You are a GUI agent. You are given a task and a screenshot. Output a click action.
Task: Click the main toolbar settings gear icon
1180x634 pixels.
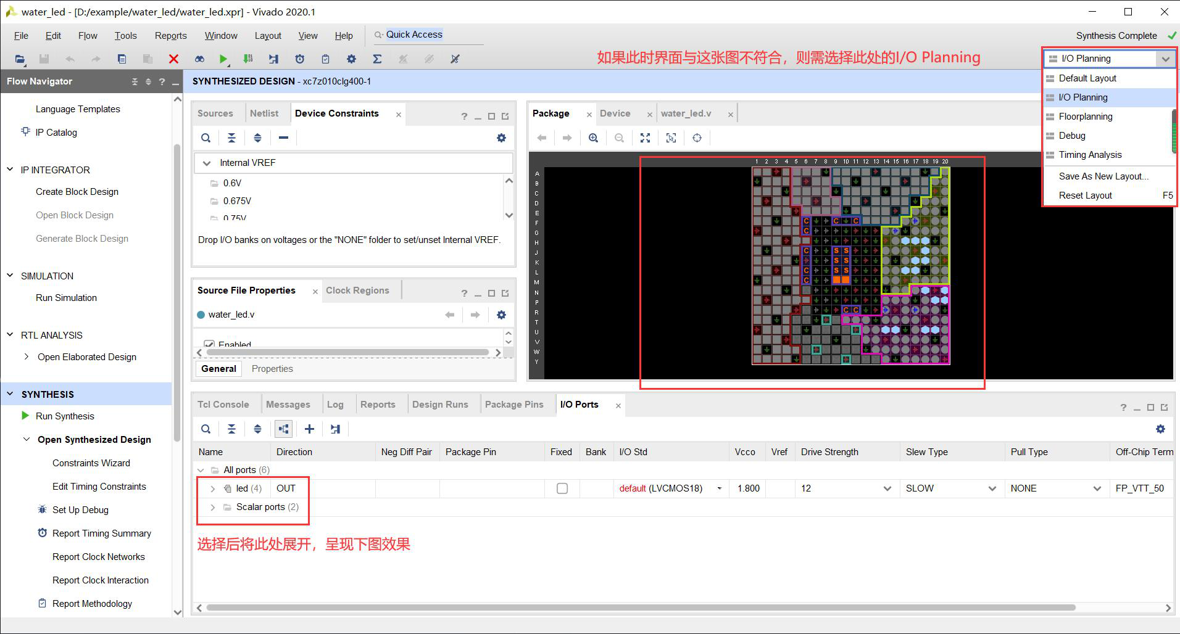tap(351, 59)
